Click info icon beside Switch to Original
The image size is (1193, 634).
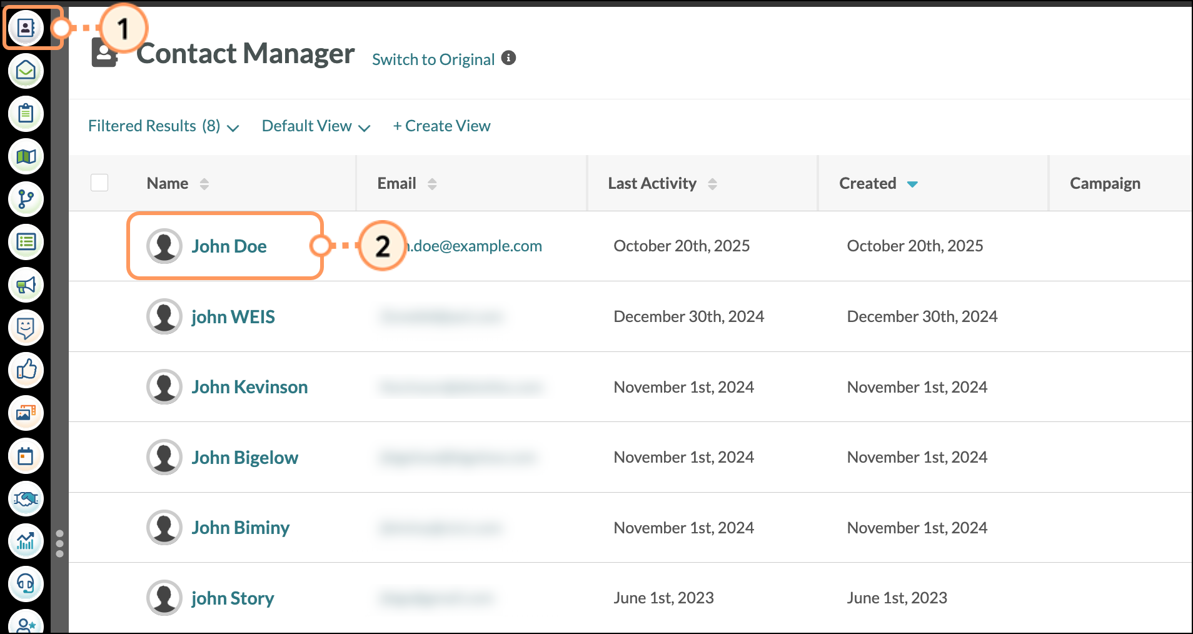[x=509, y=58]
